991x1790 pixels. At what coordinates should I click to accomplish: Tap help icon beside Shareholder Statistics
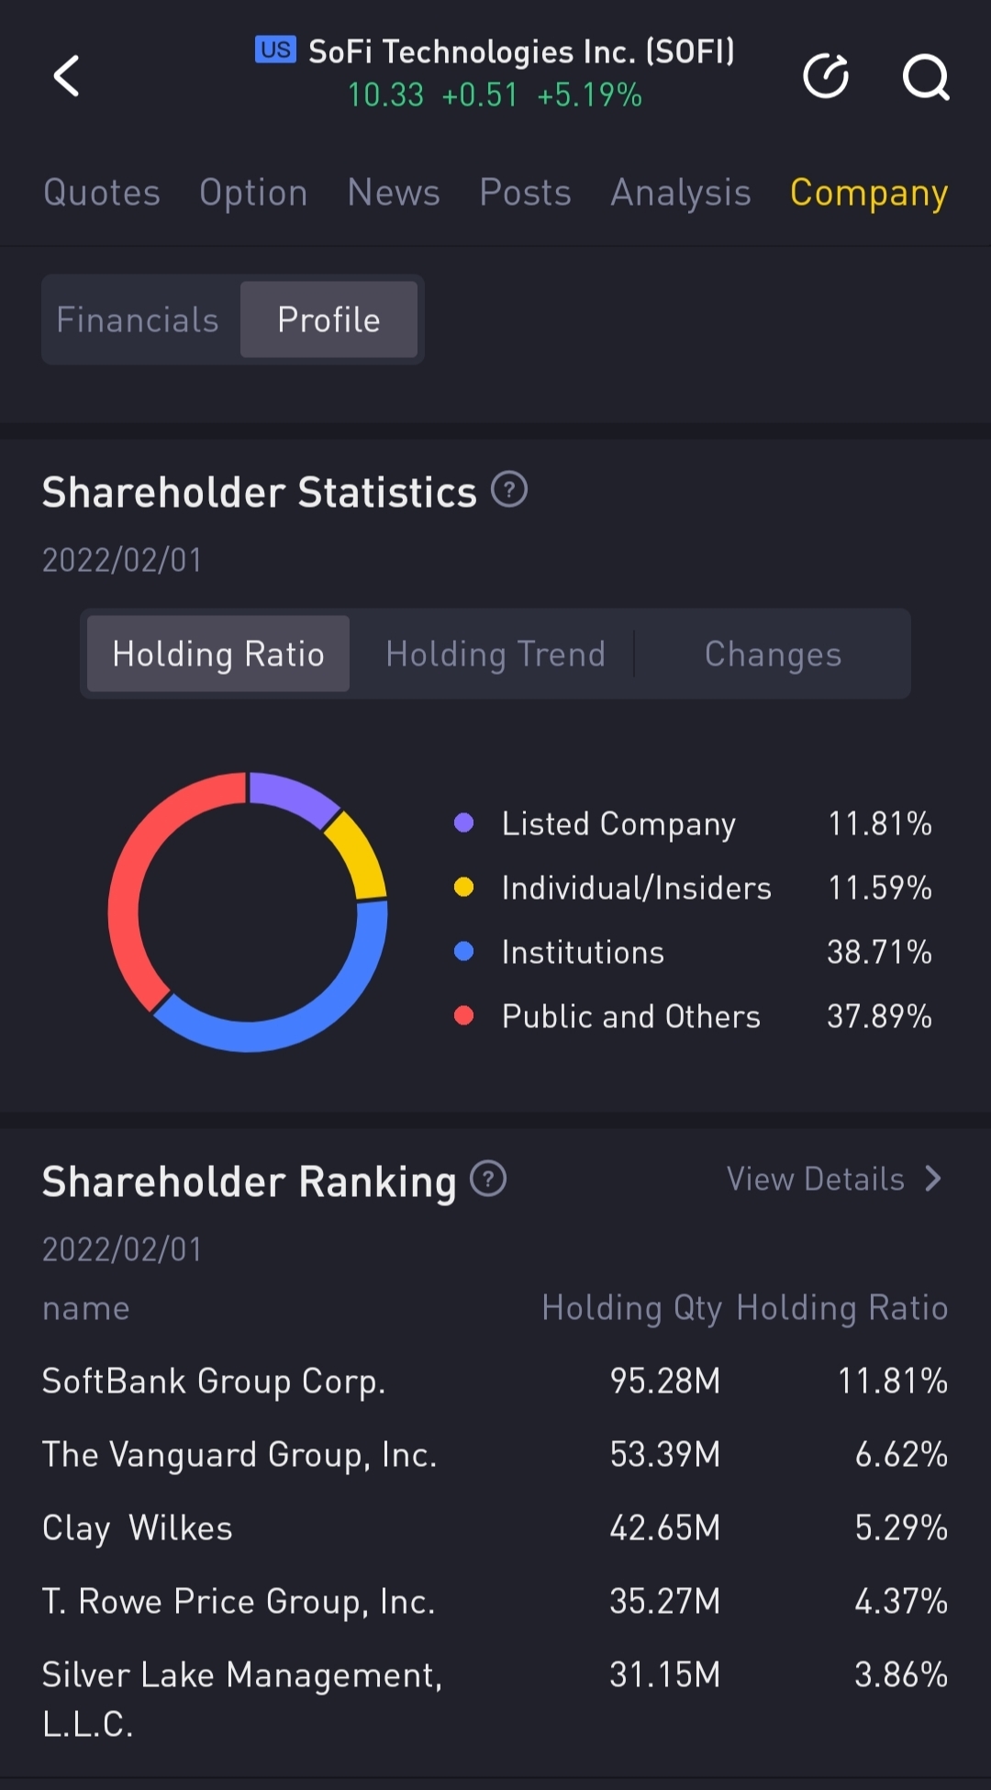pos(509,489)
